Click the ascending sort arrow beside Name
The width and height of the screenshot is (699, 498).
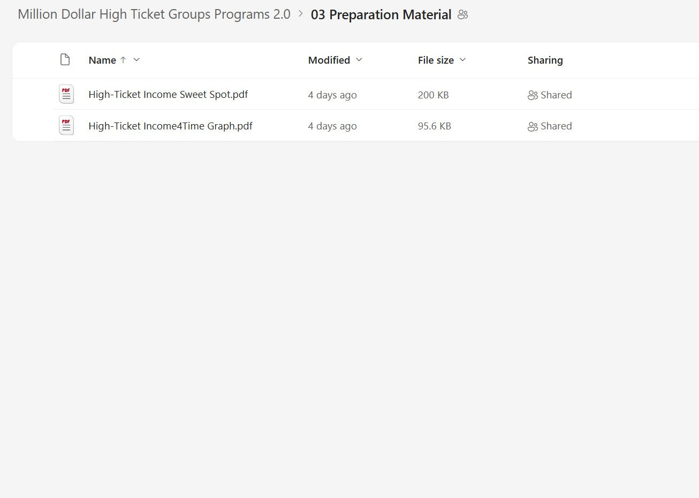click(123, 60)
